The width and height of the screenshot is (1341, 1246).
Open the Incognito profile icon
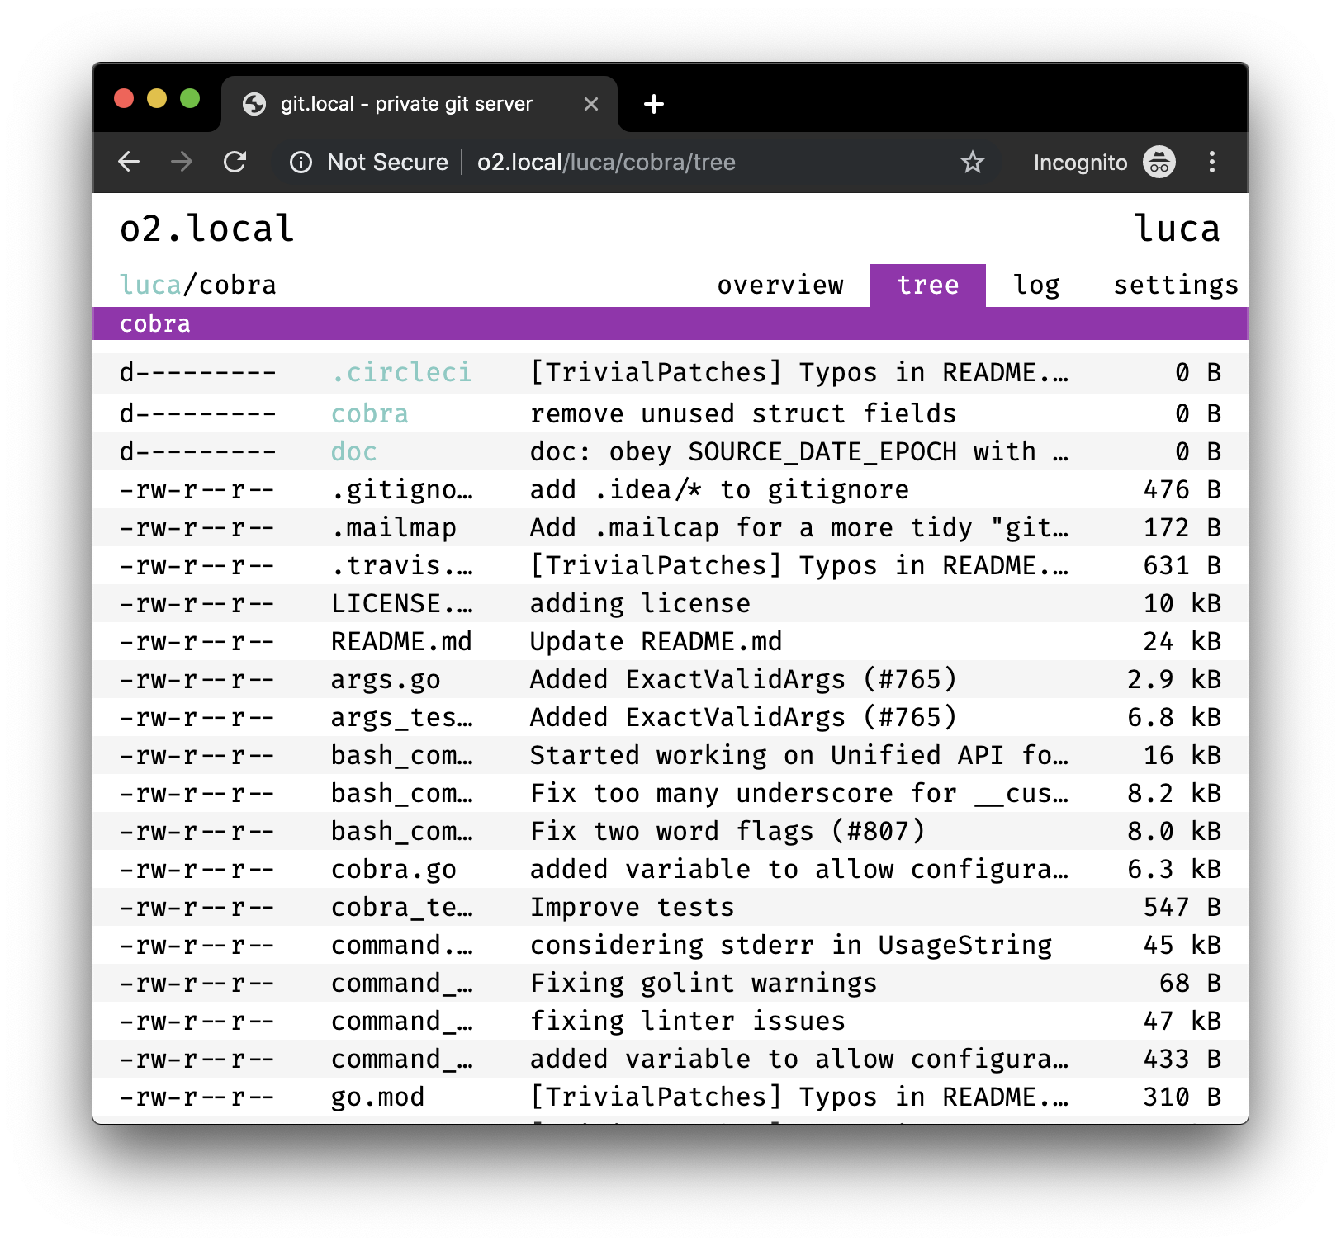(x=1159, y=162)
